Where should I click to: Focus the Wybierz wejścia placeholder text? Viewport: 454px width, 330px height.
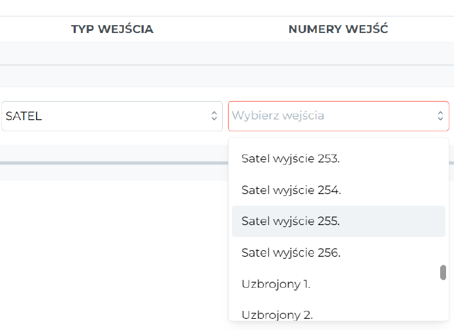pos(278,115)
